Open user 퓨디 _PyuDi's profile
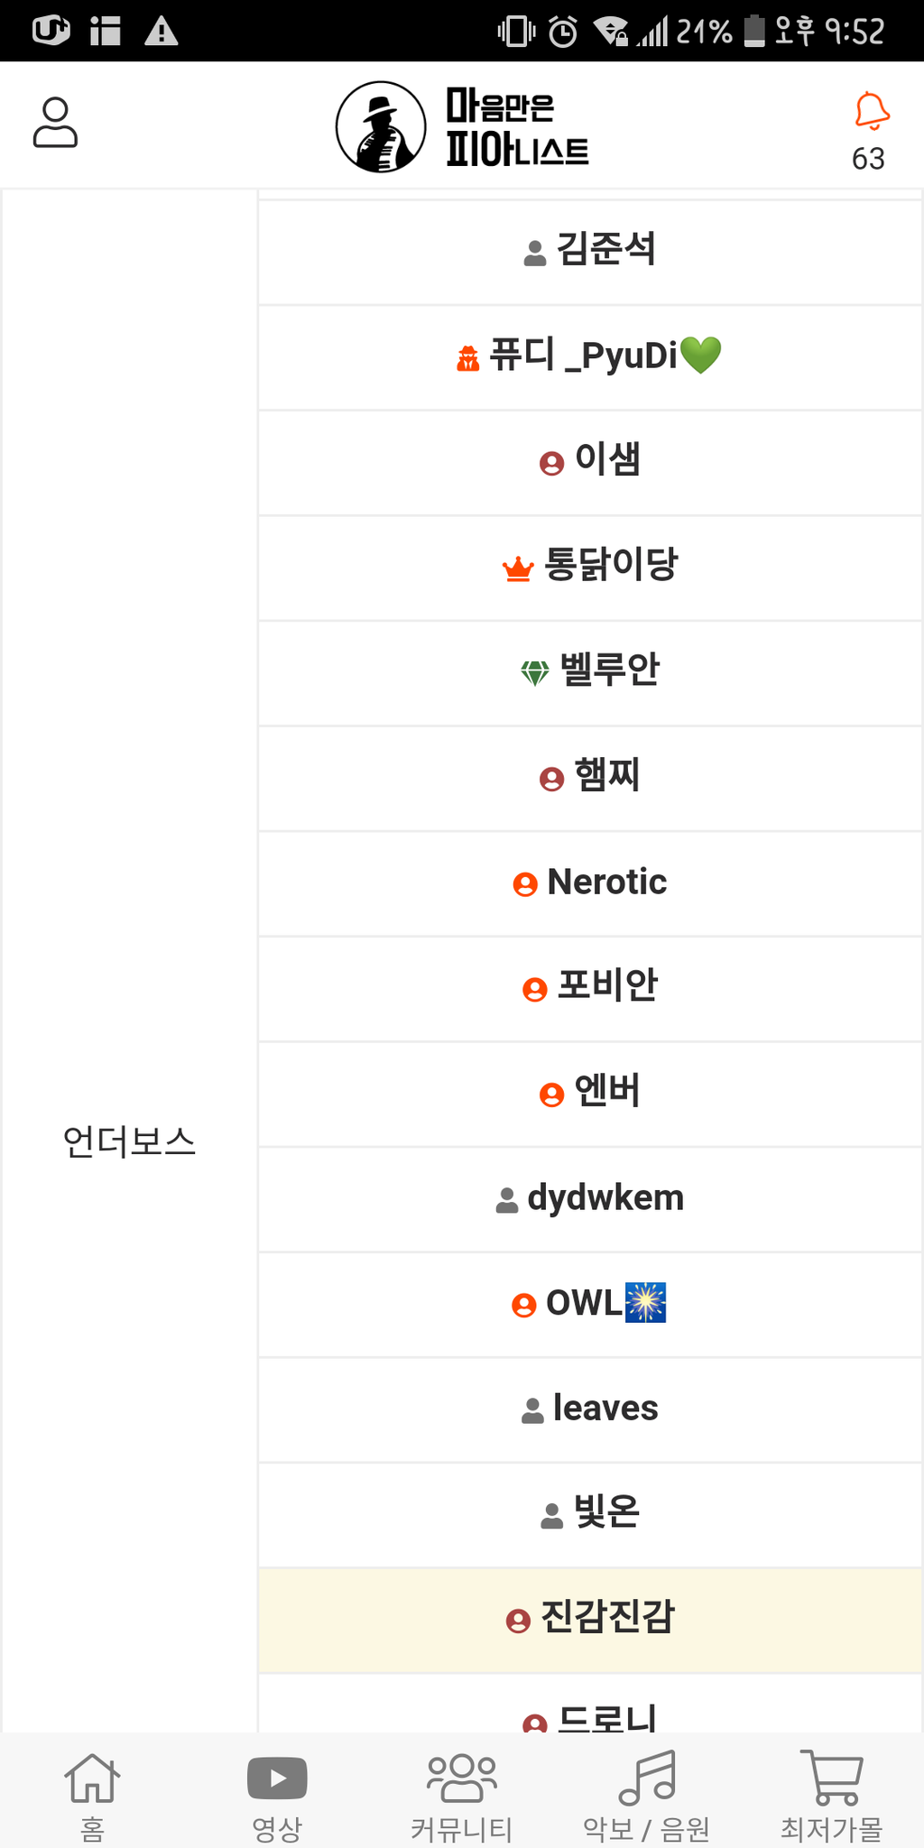Image resolution: width=924 pixels, height=1848 pixels. [590, 357]
